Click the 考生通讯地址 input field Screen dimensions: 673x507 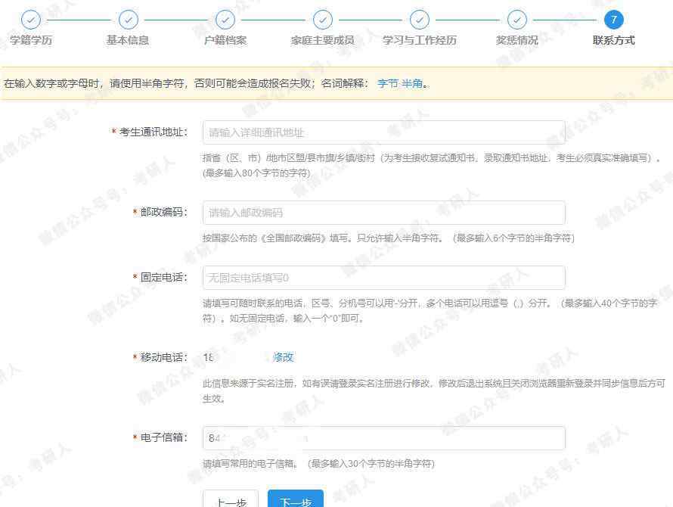(x=383, y=132)
